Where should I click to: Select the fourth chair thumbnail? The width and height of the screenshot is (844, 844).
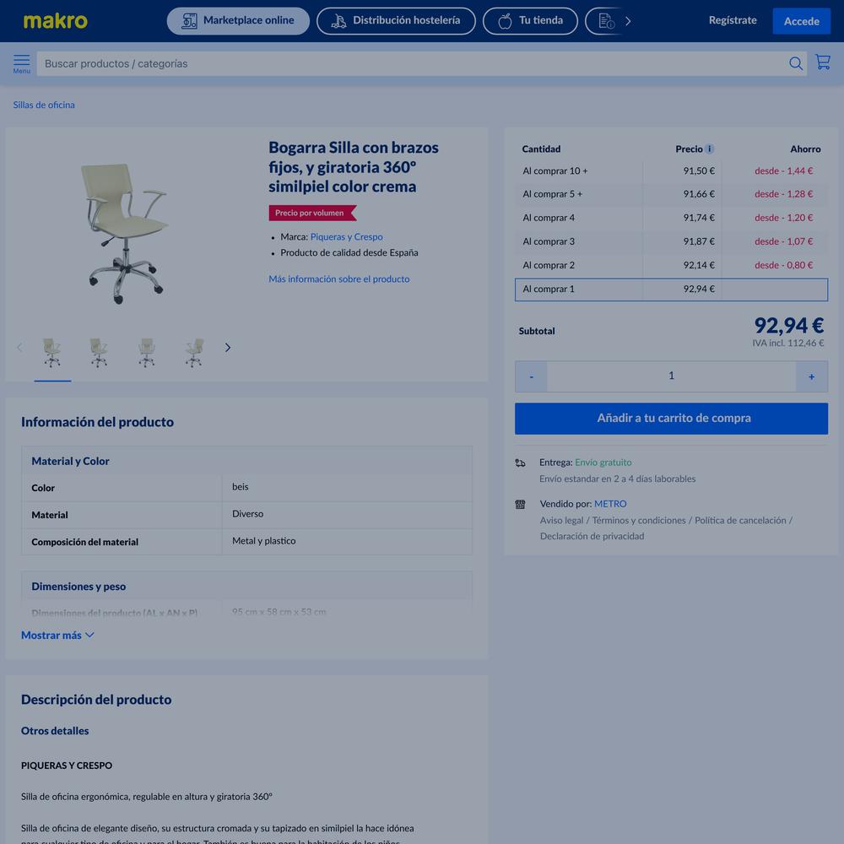194,353
